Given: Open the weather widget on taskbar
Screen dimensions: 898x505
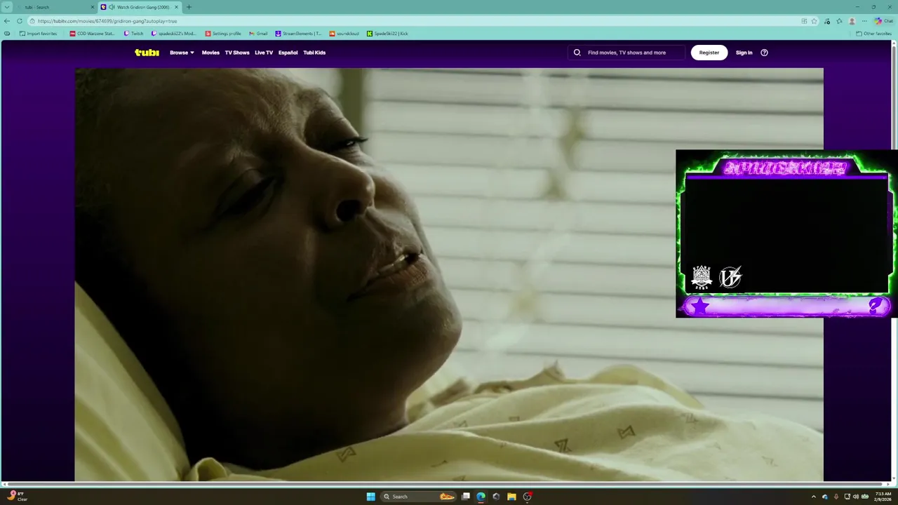Looking at the screenshot, I should pos(17,496).
